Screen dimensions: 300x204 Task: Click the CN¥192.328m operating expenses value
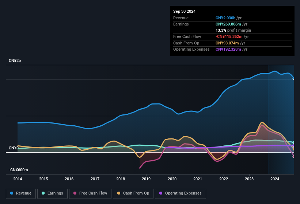228,49
